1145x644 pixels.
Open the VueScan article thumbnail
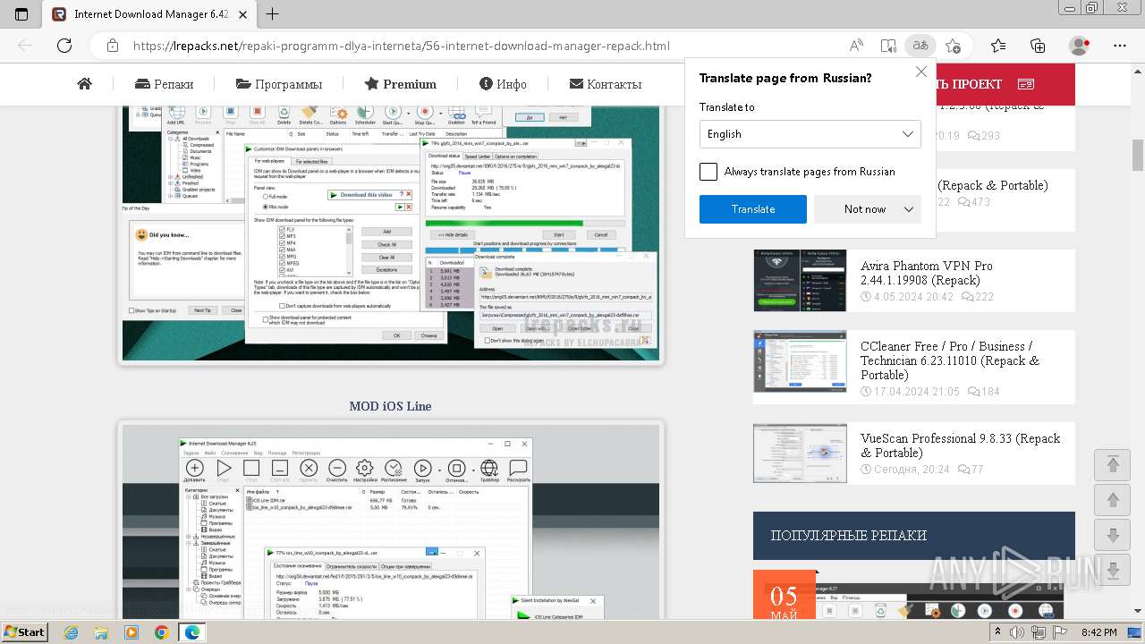[x=800, y=453]
